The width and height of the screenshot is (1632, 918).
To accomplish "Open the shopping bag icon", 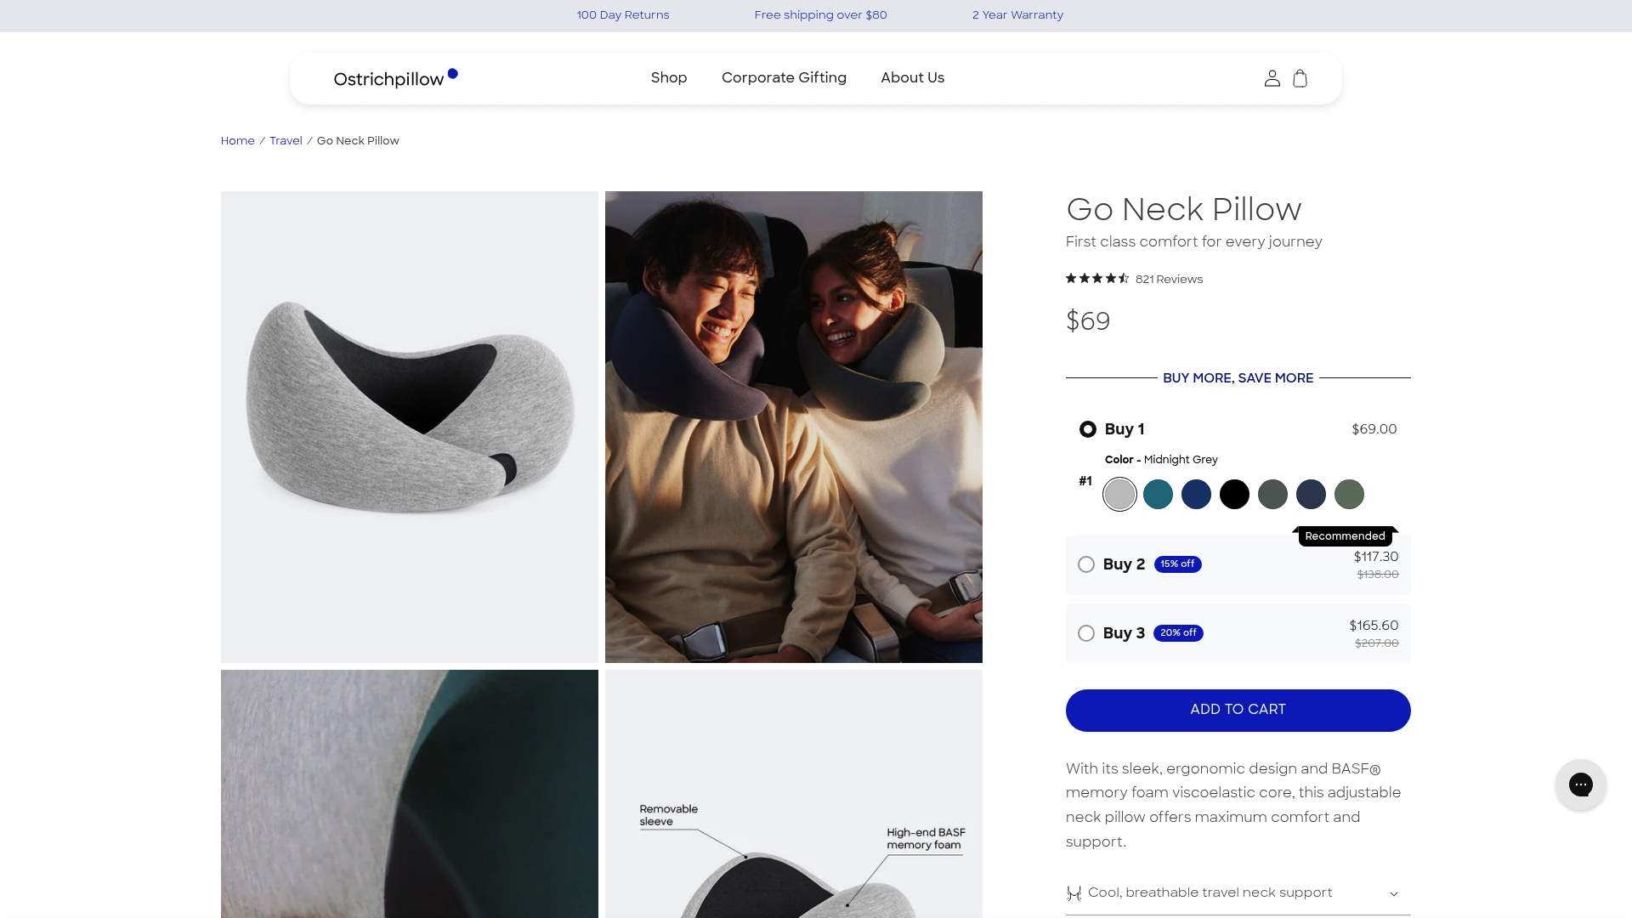I will 1300,78.
